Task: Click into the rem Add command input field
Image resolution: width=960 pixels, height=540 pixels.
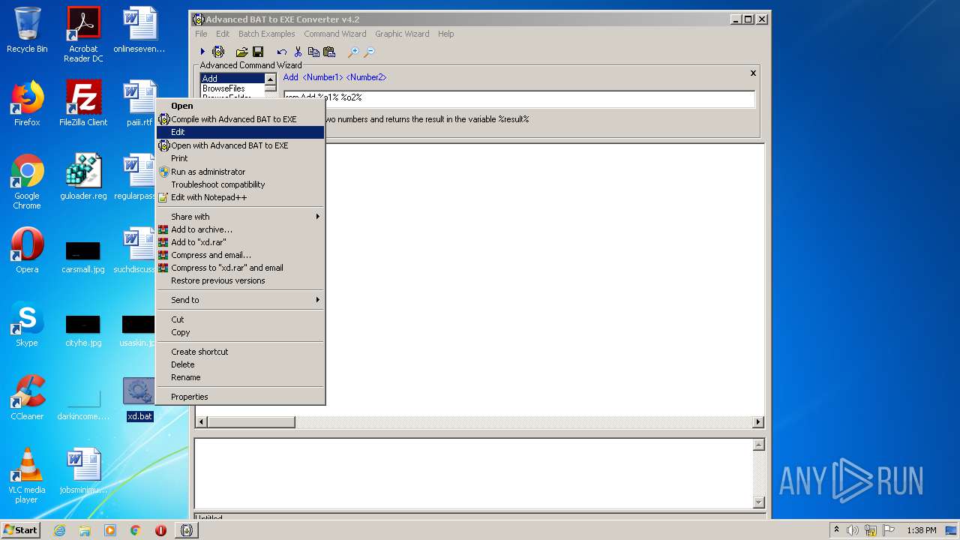Action: point(519,98)
